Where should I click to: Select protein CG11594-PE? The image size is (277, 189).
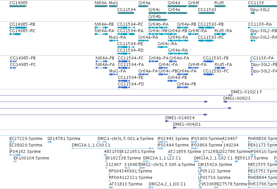[x=124, y=81]
